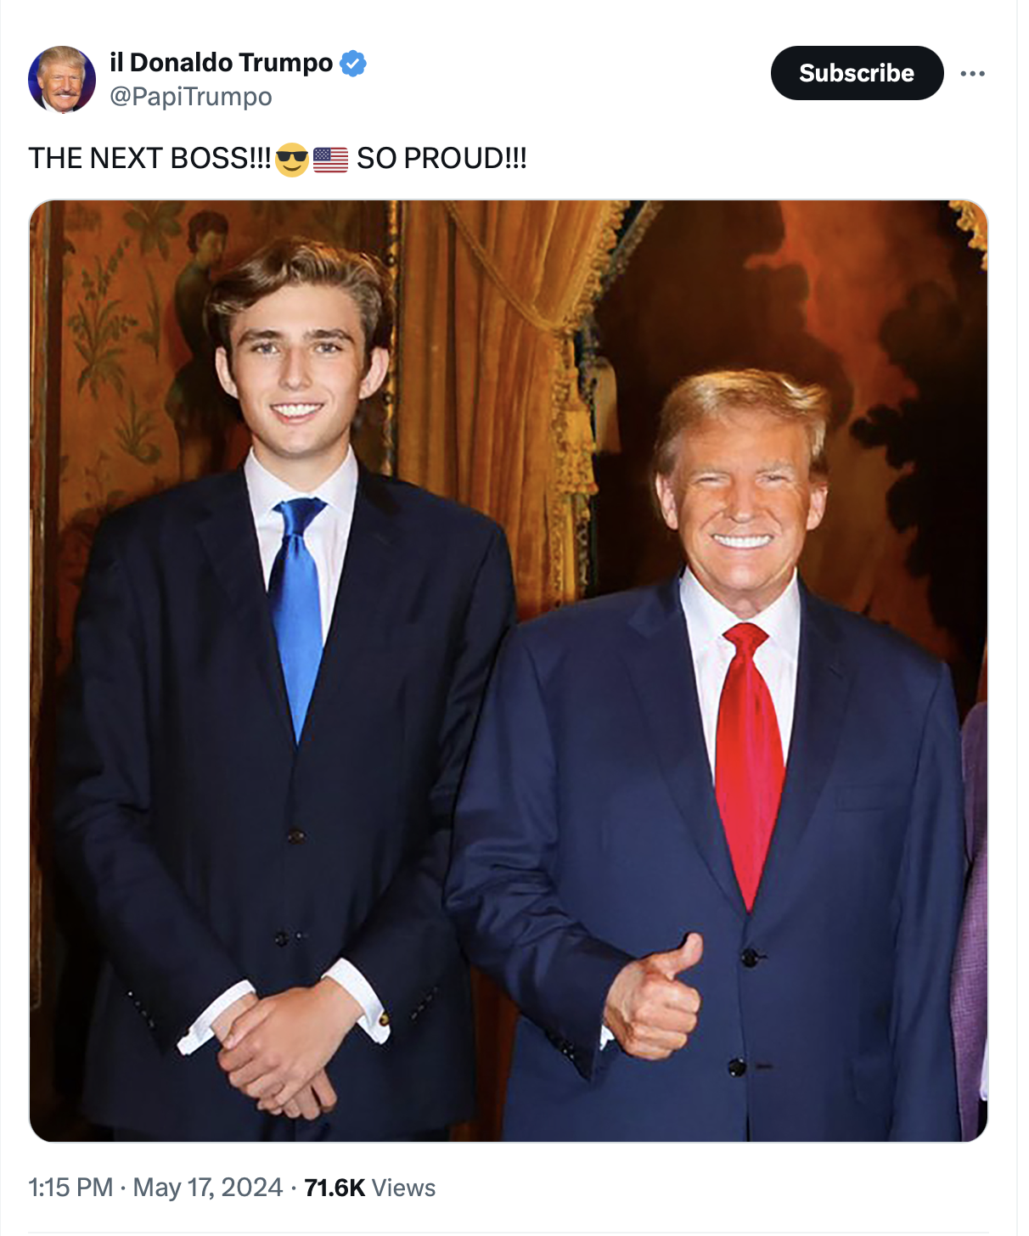Click the American flag emoji
The height and width of the screenshot is (1236, 1029).
tap(330, 160)
